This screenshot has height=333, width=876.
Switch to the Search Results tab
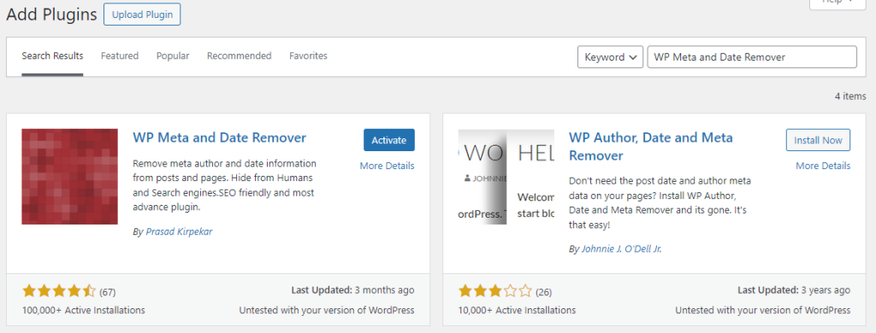point(52,55)
